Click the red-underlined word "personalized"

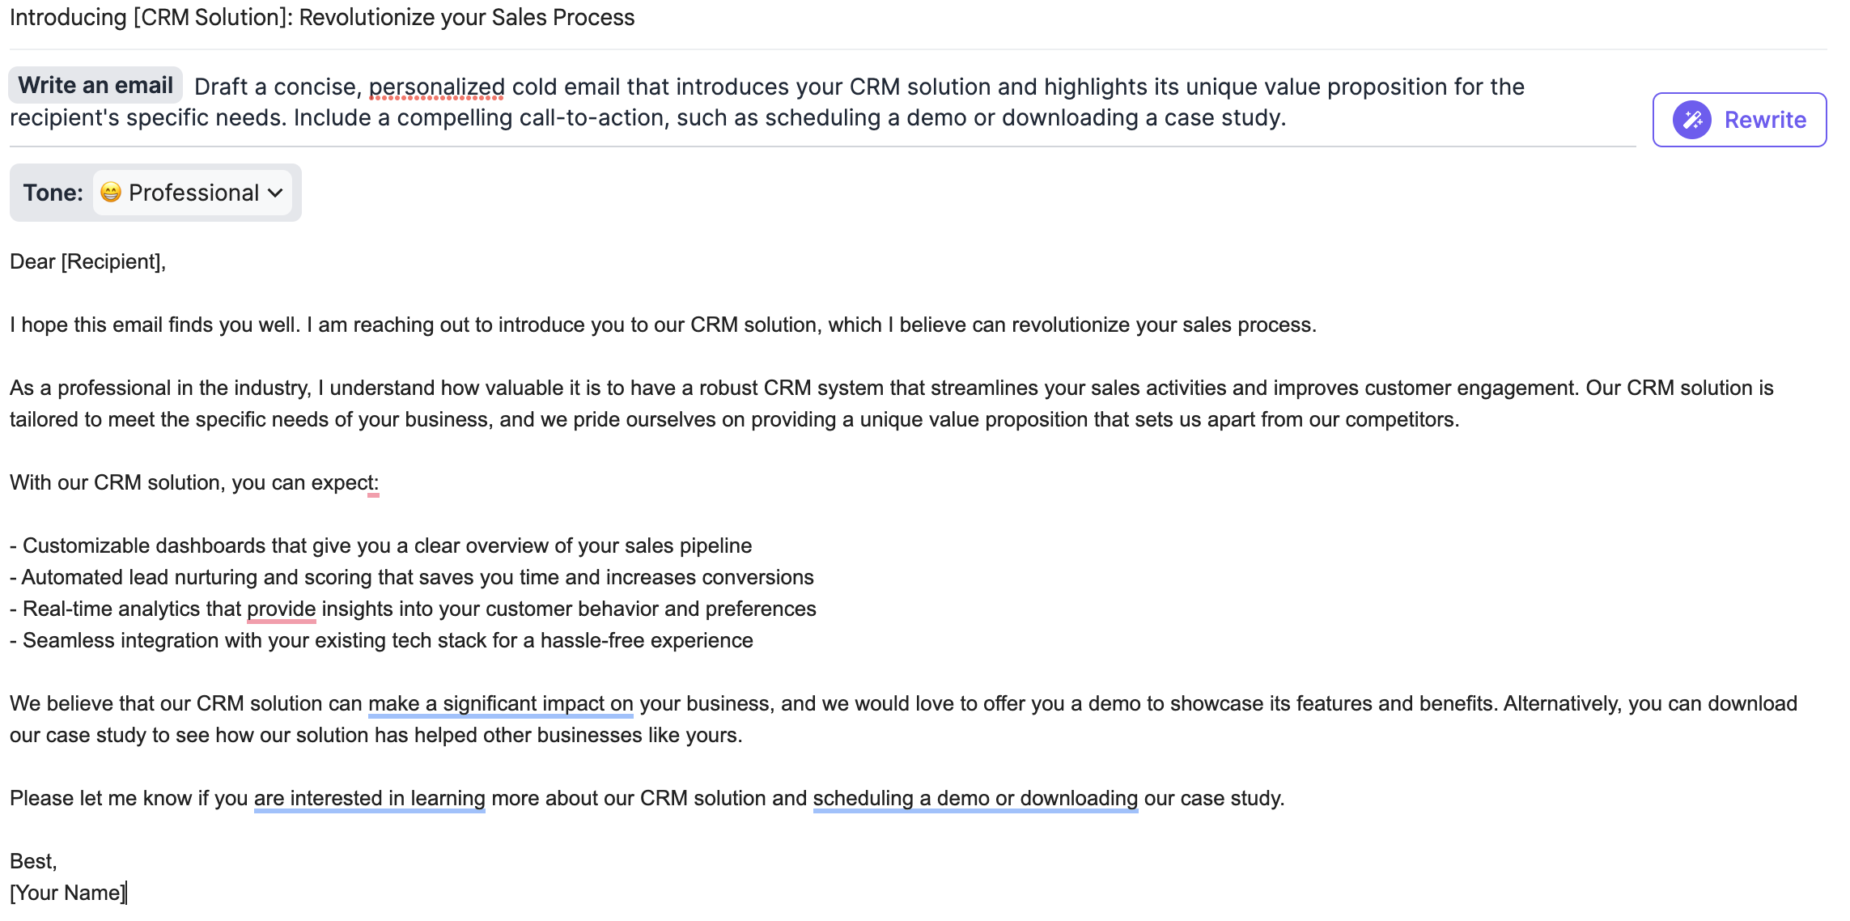436,87
